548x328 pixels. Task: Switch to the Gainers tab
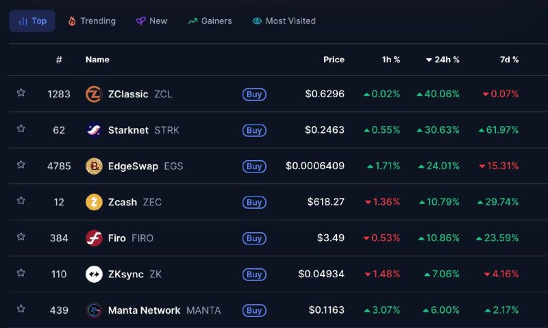210,21
